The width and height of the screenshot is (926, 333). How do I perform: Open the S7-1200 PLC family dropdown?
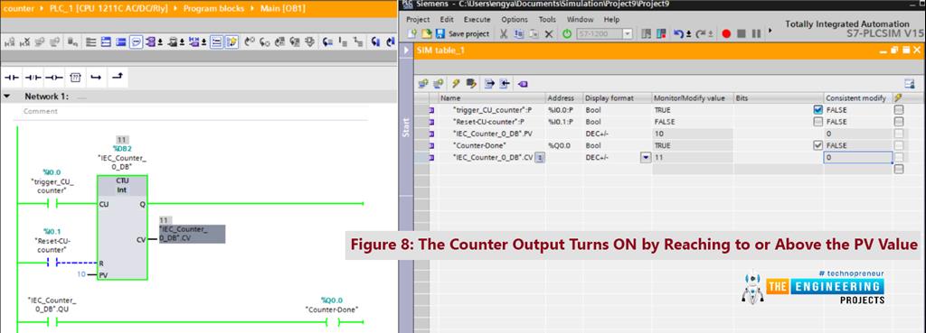pyautogui.click(x=627, y=34)
